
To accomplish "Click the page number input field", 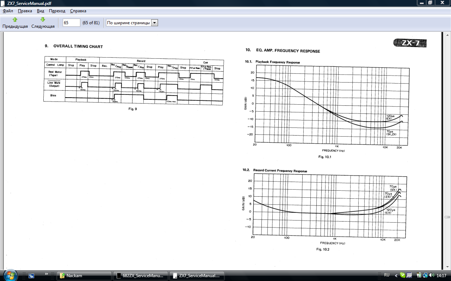I will tap(71, 23).
